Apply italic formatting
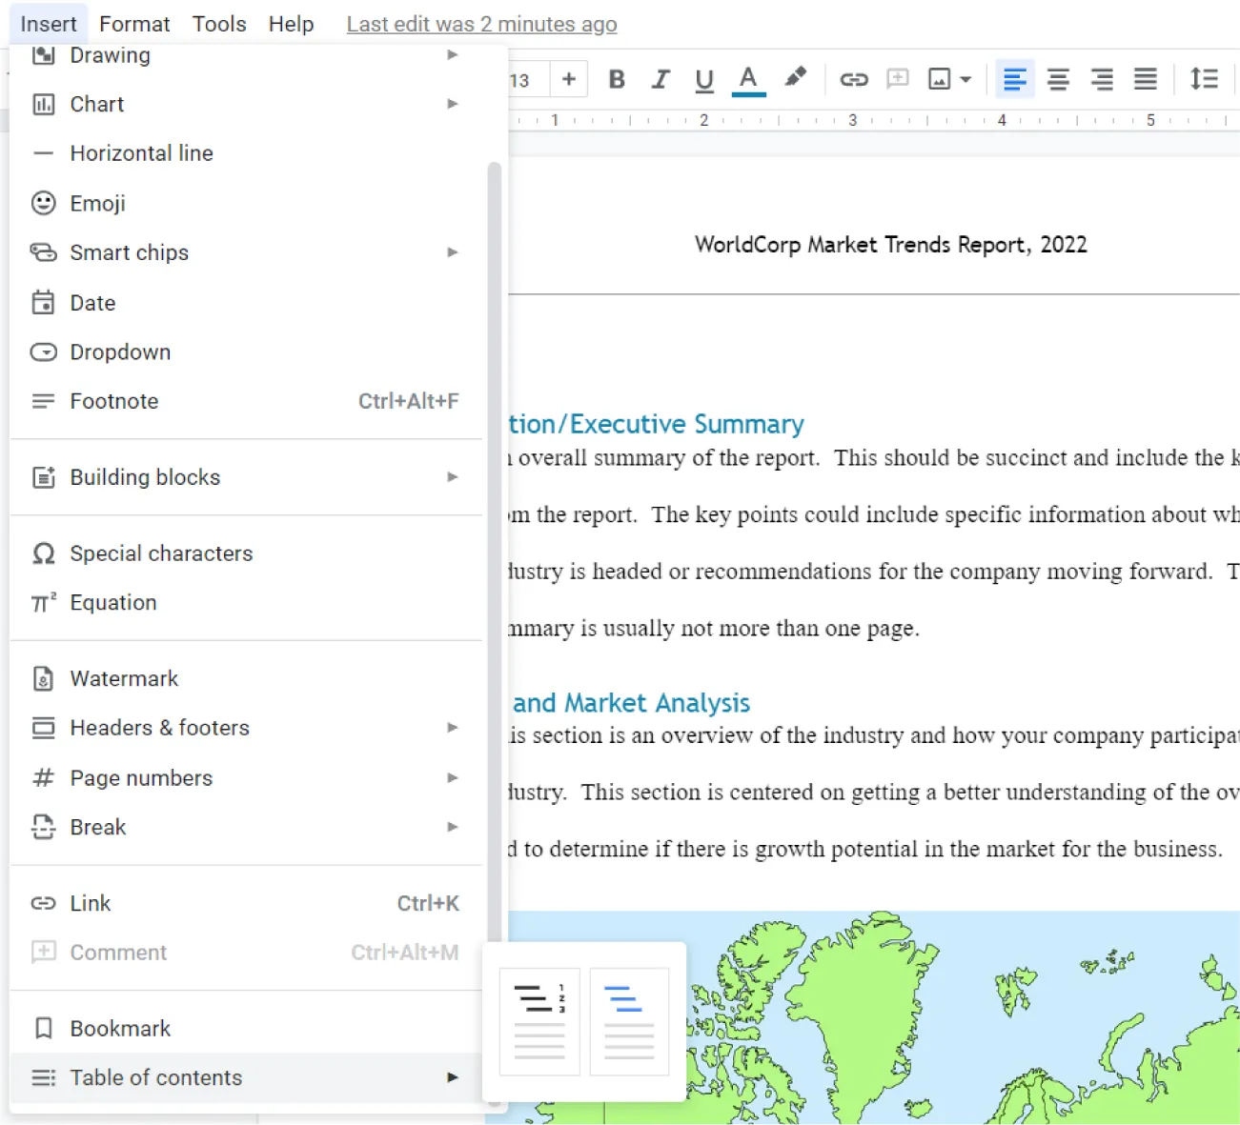This screenshot has width=1240, height=1125. click(661, 79)
